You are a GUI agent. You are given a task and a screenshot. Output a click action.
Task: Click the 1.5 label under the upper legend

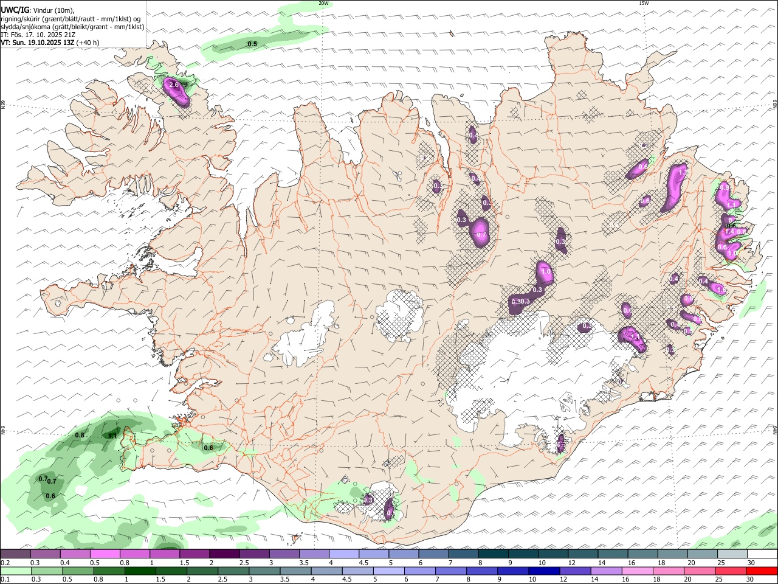coord(184,563)
